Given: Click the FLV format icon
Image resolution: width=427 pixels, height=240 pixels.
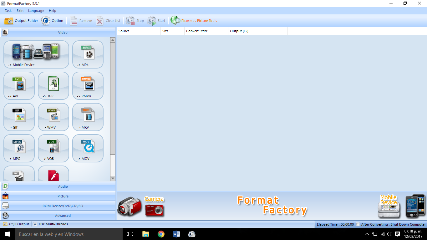Looking at the screenshot, I should coord(19,174).
